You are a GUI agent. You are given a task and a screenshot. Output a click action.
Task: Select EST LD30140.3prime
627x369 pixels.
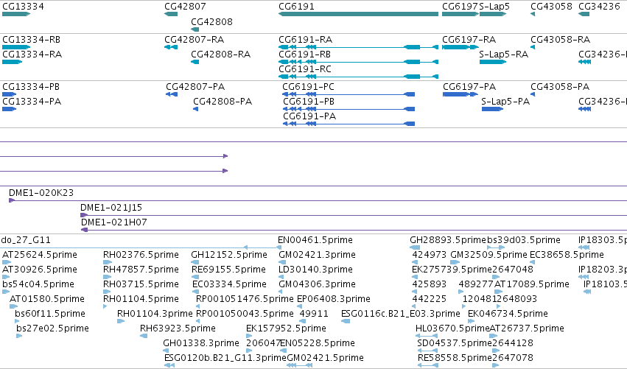coord(316,270)
